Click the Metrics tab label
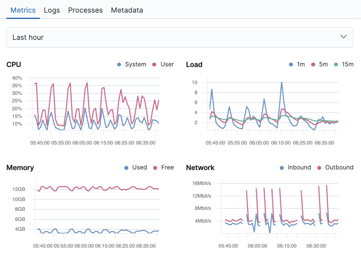361x258 pixels. tap(23, 10)
